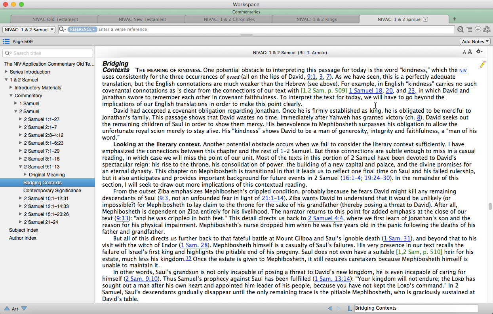The width and height of the screenshot is (493, 314).
Task: Select 2 Samuel 5:1–6:23 in the sidebar
Action: (44, 143)
